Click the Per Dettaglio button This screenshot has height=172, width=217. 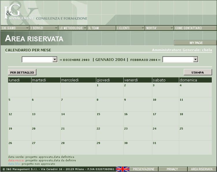[22, 72]
